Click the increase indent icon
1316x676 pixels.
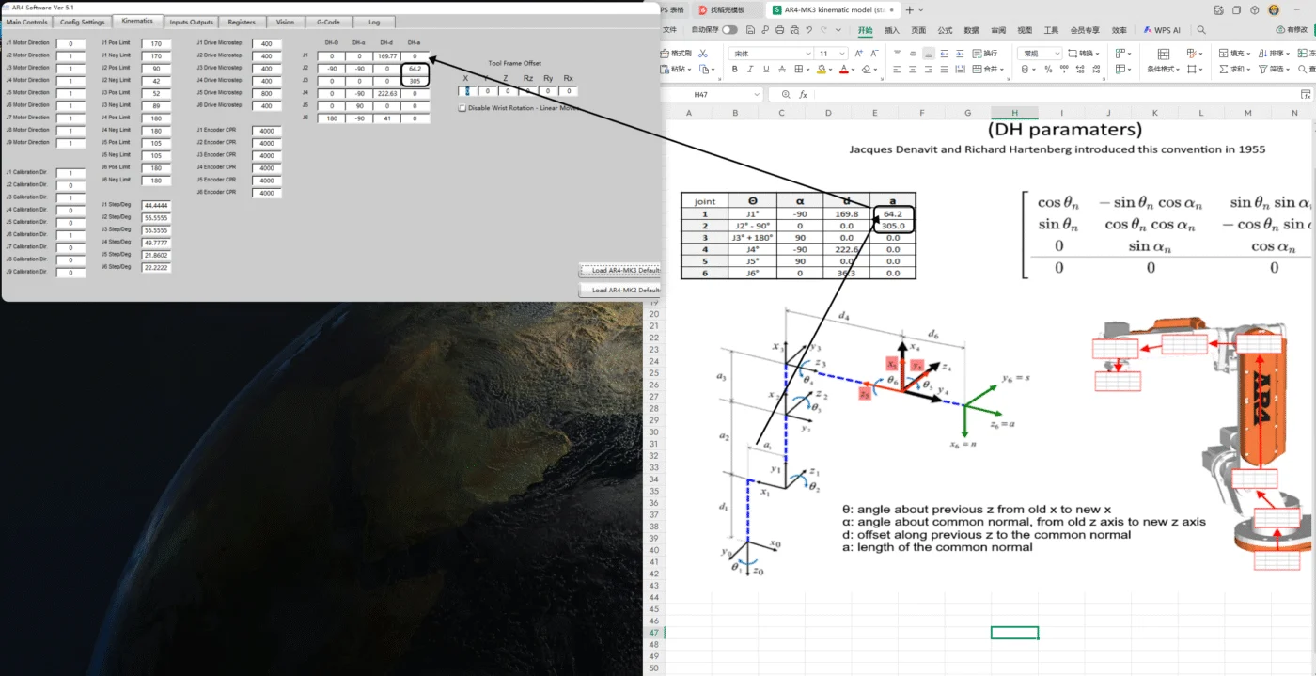pos(960,54)
